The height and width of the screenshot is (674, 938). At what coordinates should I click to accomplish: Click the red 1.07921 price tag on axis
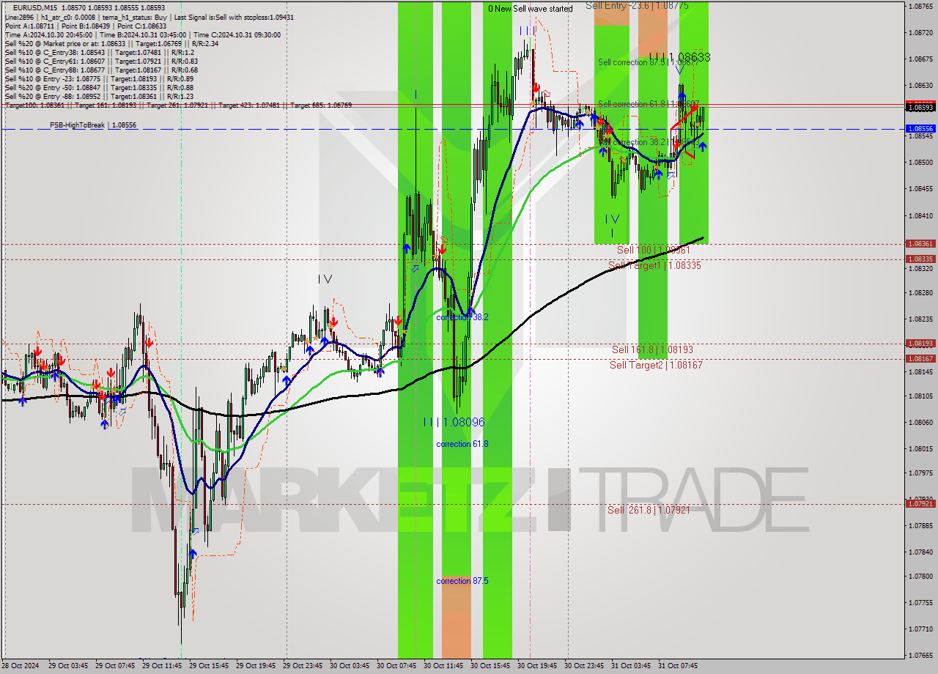pos(920,503)
